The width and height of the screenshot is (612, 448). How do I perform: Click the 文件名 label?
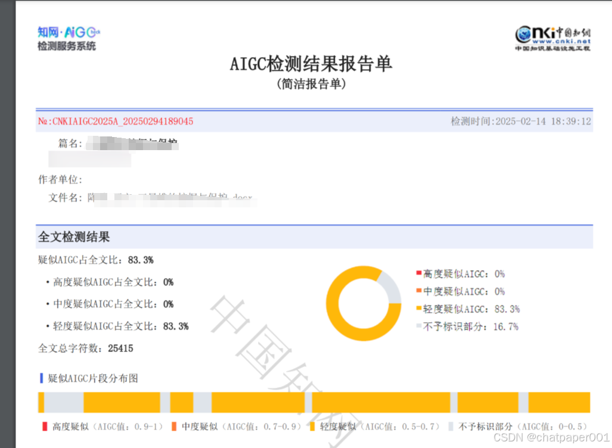click(65, 198)
